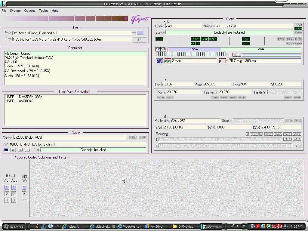The image size is (308, 231).
Task: Click the NVOP indicator
Action: pyautogui.click(x=195, y=39)
